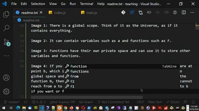The image size is (199, 111).
Task: Click the feedback icon in the status bar
Action: click(185, 102)
